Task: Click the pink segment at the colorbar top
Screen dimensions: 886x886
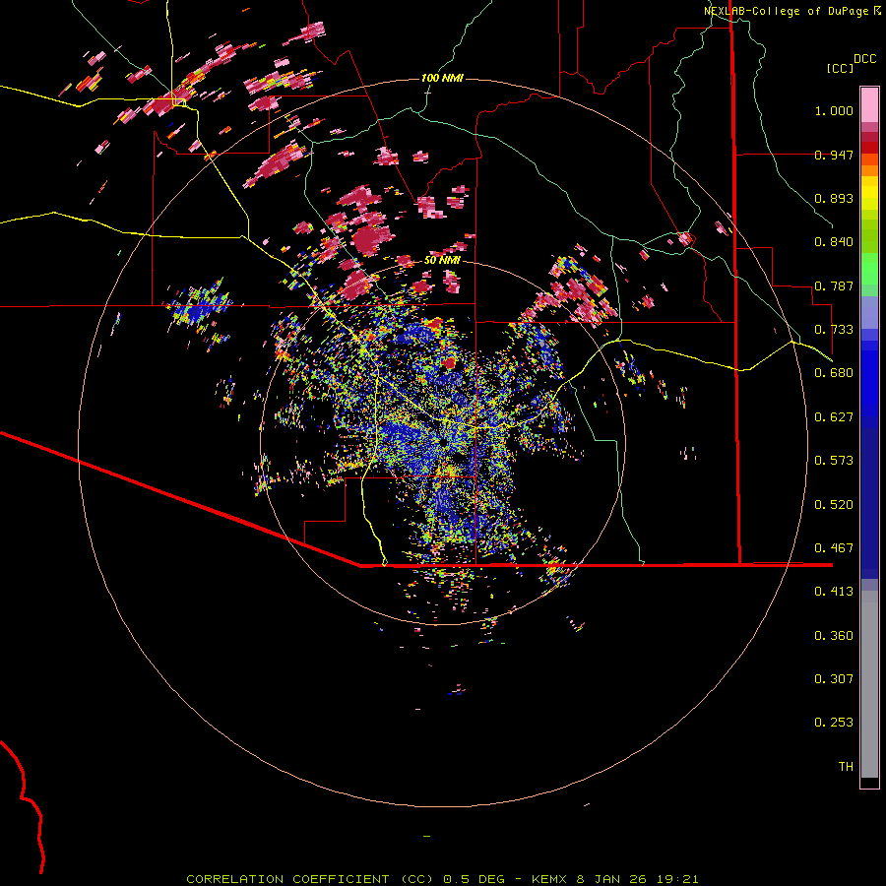Action: click(869, 105)
